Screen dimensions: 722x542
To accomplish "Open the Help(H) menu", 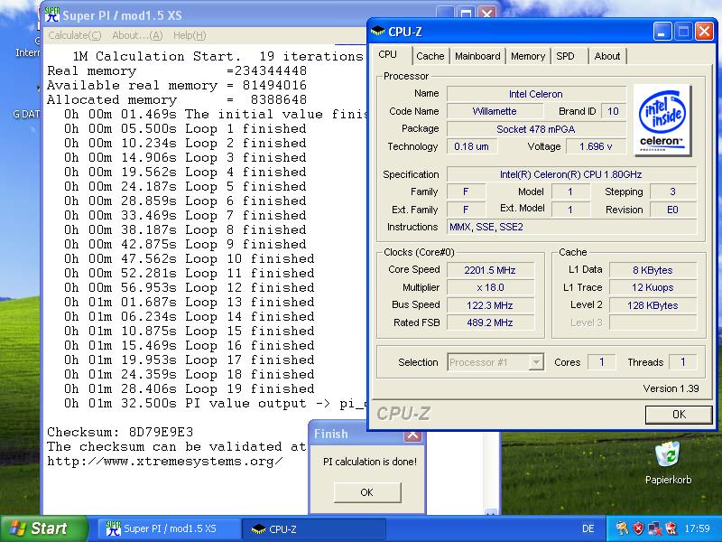I will pos(190,35).
